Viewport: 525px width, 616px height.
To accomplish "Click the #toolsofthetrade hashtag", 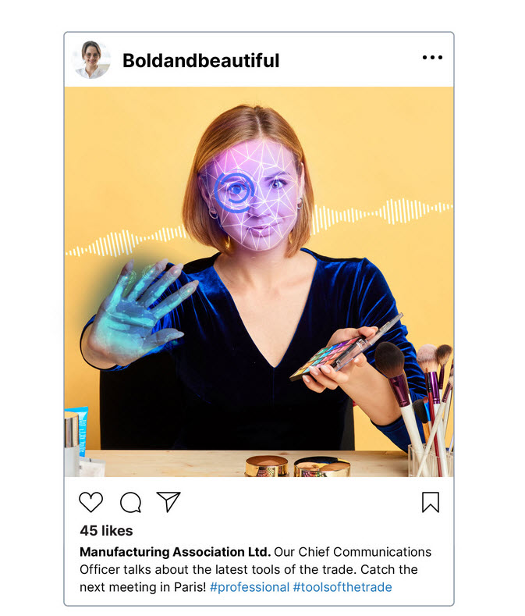I will click(x=342, y=587).
